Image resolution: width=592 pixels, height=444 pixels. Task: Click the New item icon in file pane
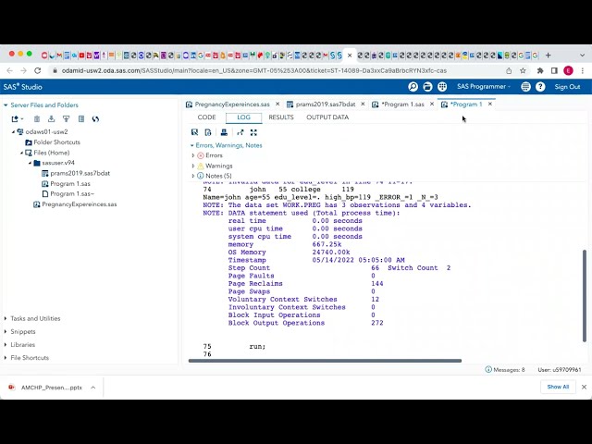coord(17,119)
